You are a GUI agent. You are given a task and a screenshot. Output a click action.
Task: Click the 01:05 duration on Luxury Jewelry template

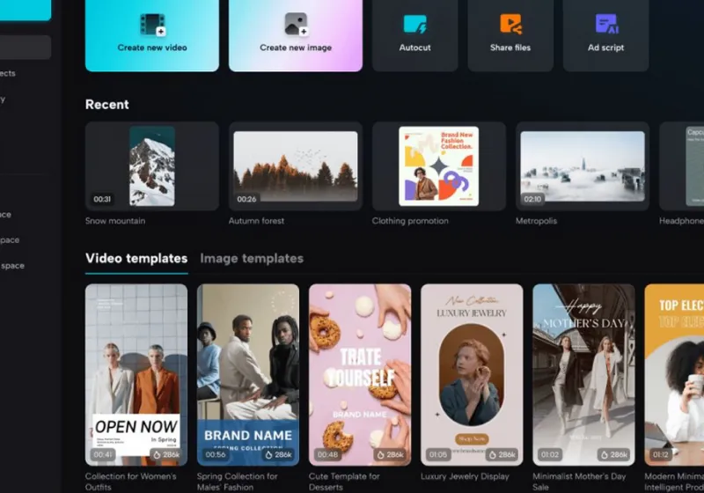(438, 455)
